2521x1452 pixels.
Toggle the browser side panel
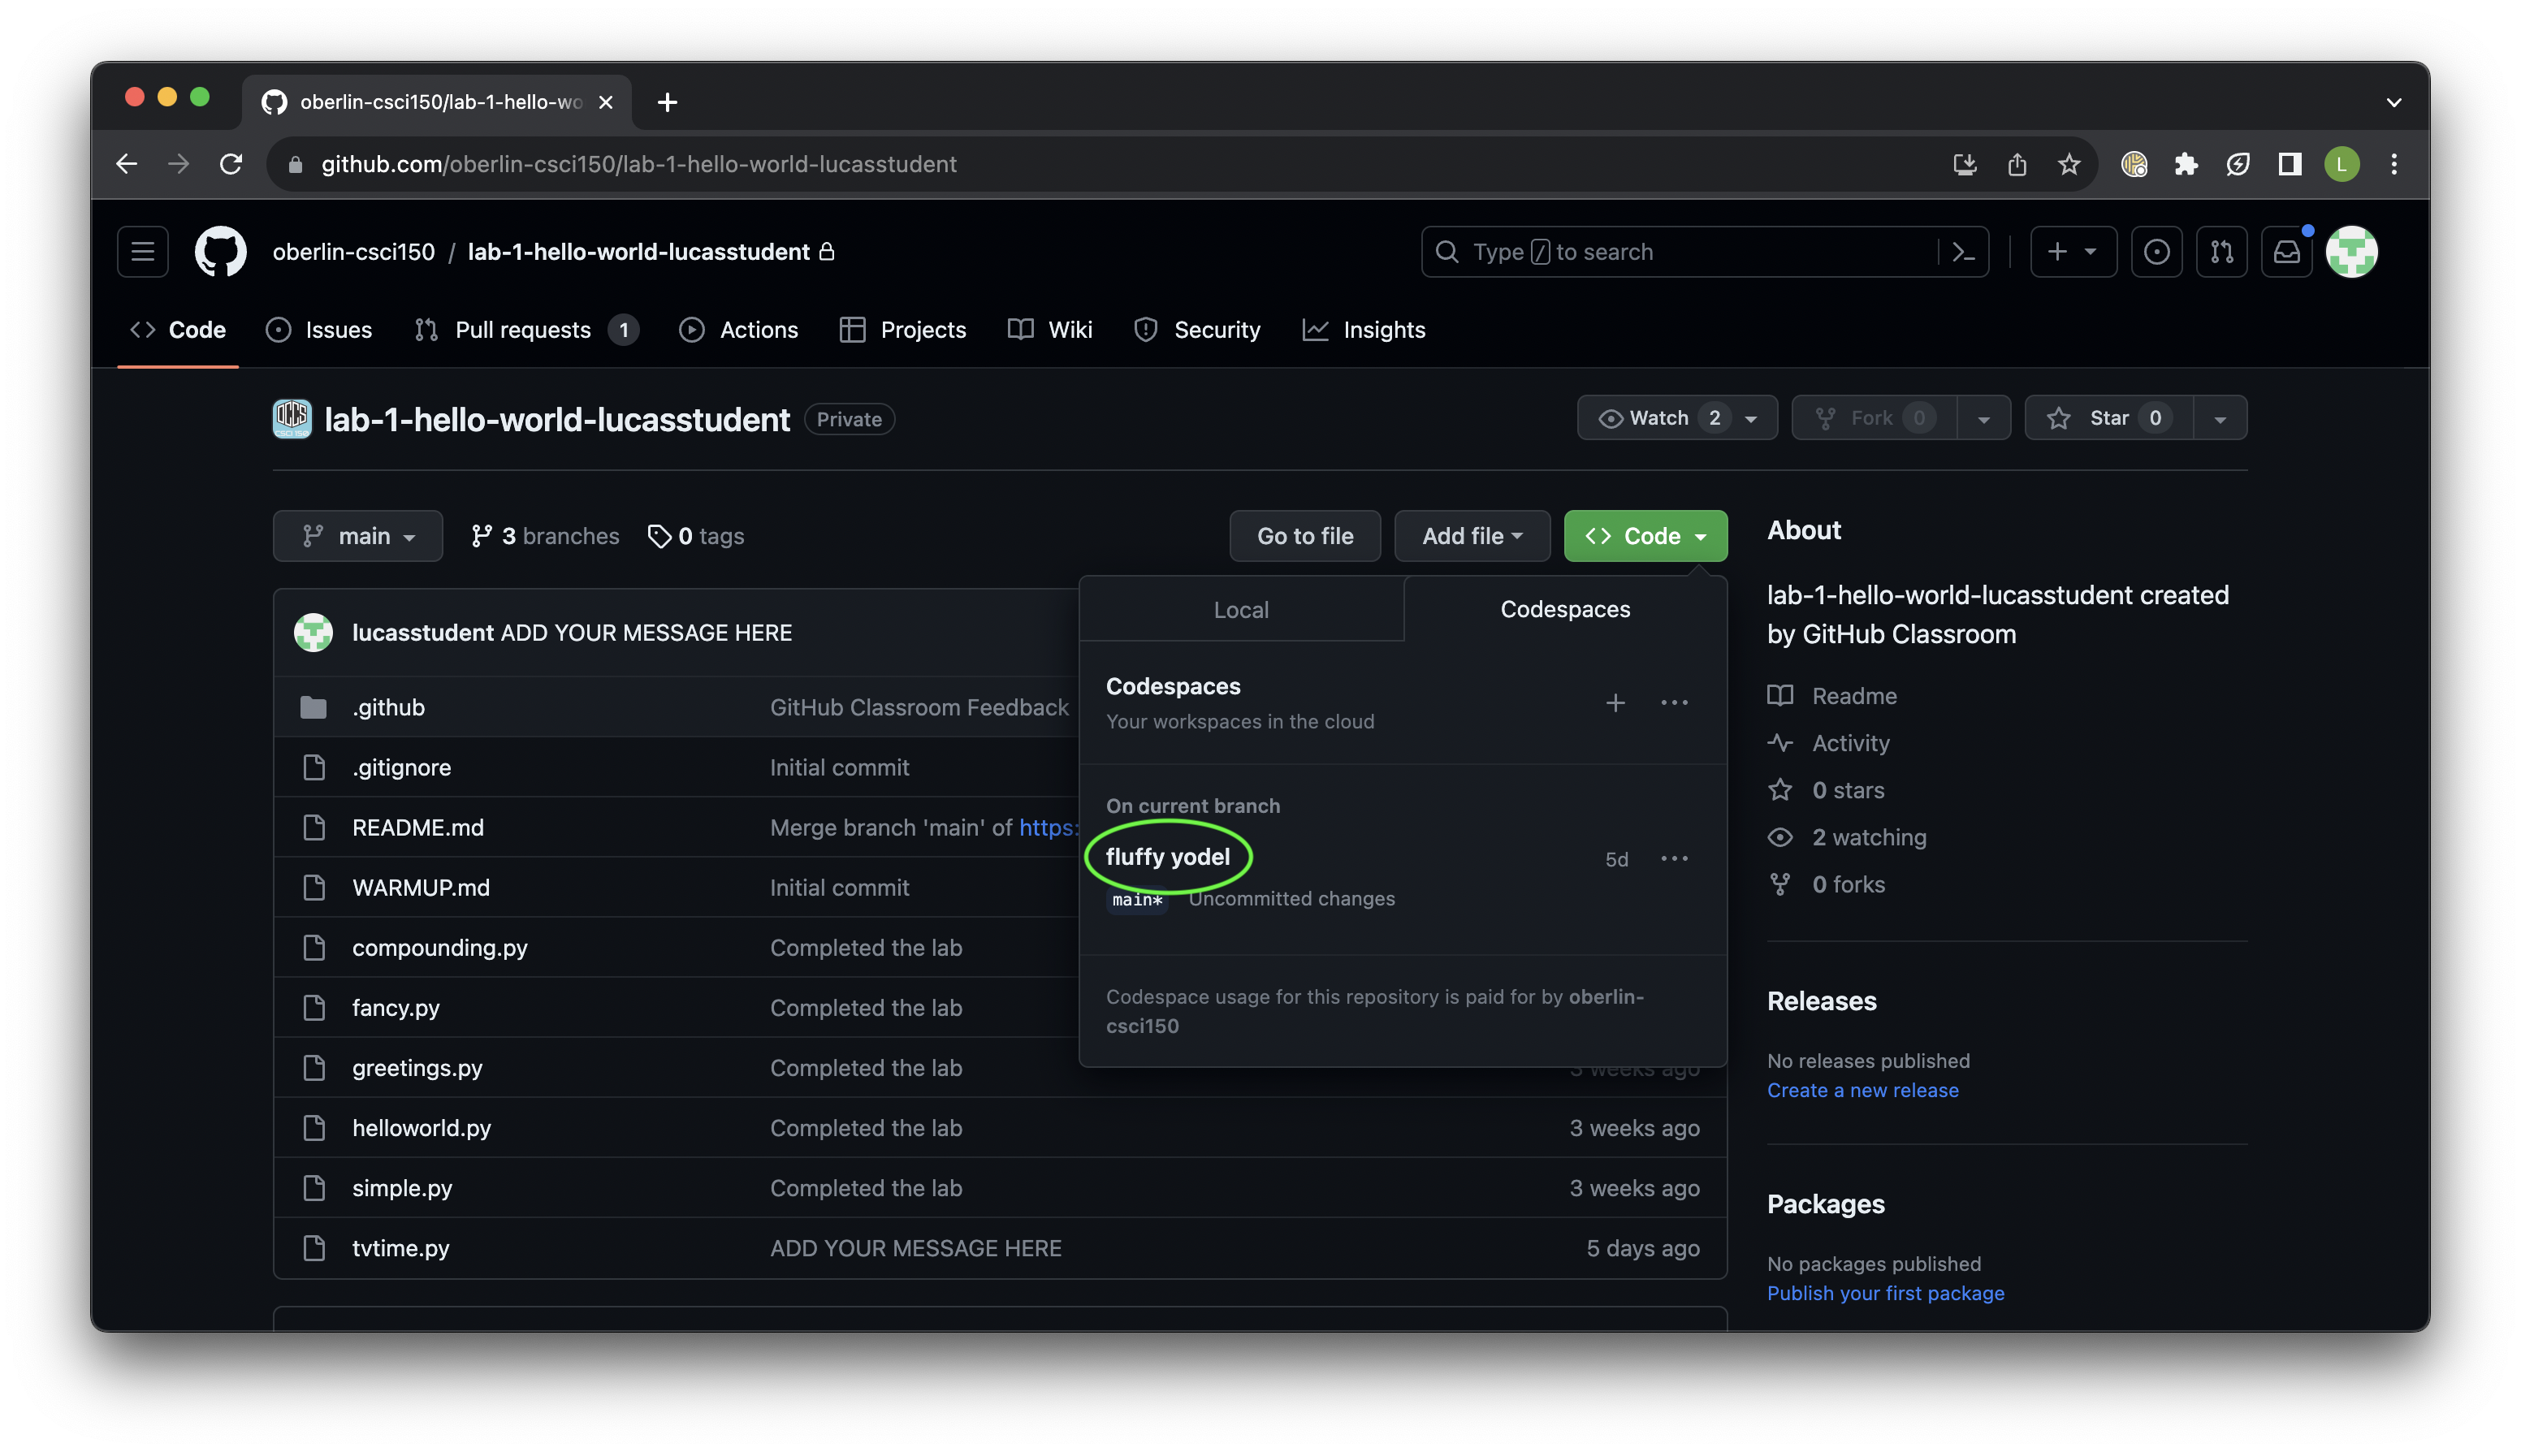[x=2290, y=163]
